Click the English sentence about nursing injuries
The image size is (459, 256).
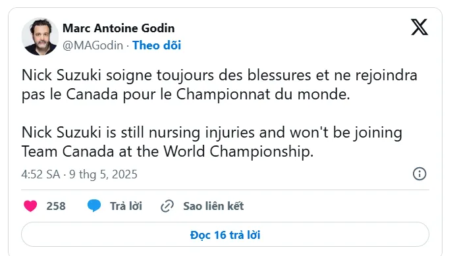[x=211, y=142]
